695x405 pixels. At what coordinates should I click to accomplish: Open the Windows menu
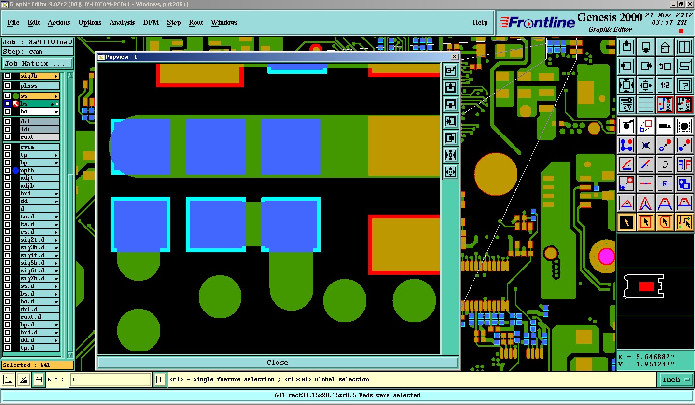[x=224, y=23]
